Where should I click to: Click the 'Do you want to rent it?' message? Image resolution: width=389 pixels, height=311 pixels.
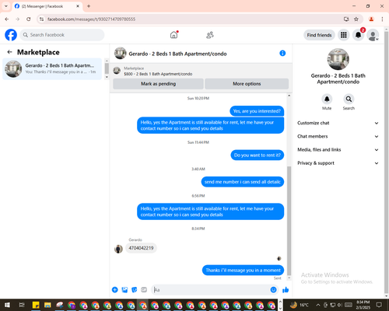(258, 155)
